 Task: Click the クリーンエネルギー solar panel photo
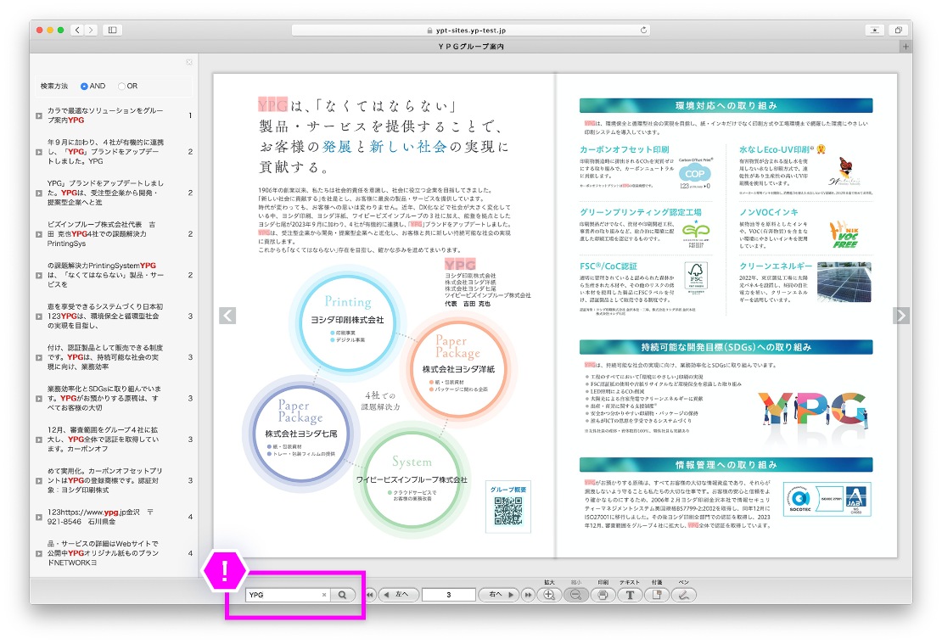point(844,283)
